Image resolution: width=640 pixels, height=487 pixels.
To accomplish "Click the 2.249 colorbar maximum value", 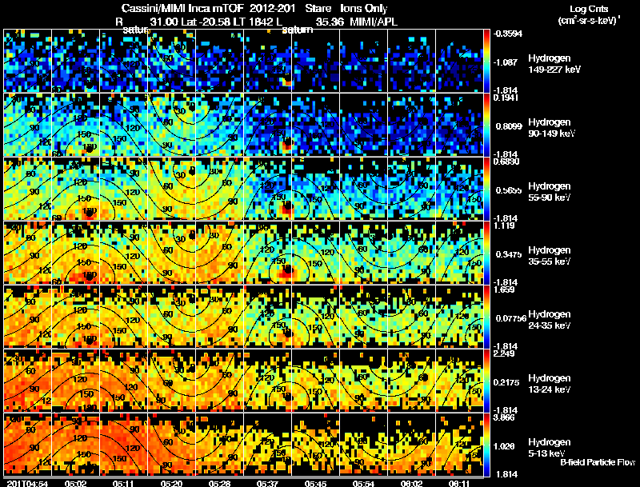I will pyautogui.click(x=505, y=353).
